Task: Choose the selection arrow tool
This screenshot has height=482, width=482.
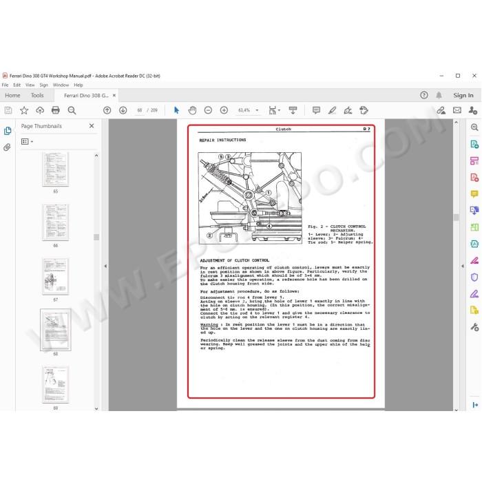Action: coord(176,110)
